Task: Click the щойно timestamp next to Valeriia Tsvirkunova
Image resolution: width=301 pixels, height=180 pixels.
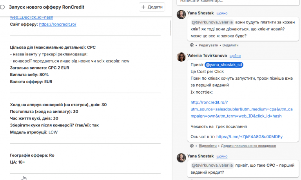Action: tap(235, 56)
